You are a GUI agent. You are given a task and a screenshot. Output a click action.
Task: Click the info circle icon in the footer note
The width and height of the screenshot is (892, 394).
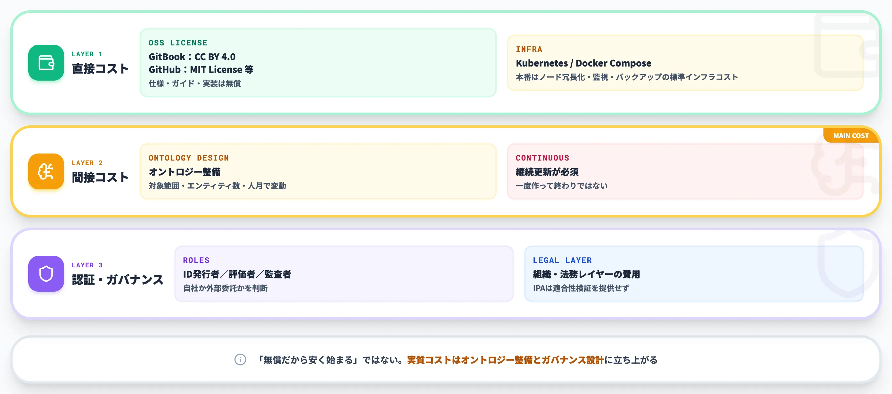(240, 359)
